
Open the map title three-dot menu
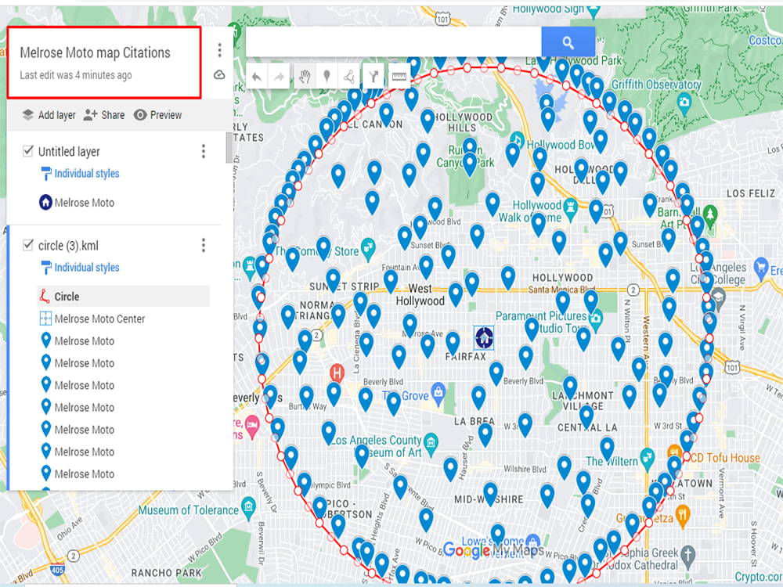tap(219, 49)
